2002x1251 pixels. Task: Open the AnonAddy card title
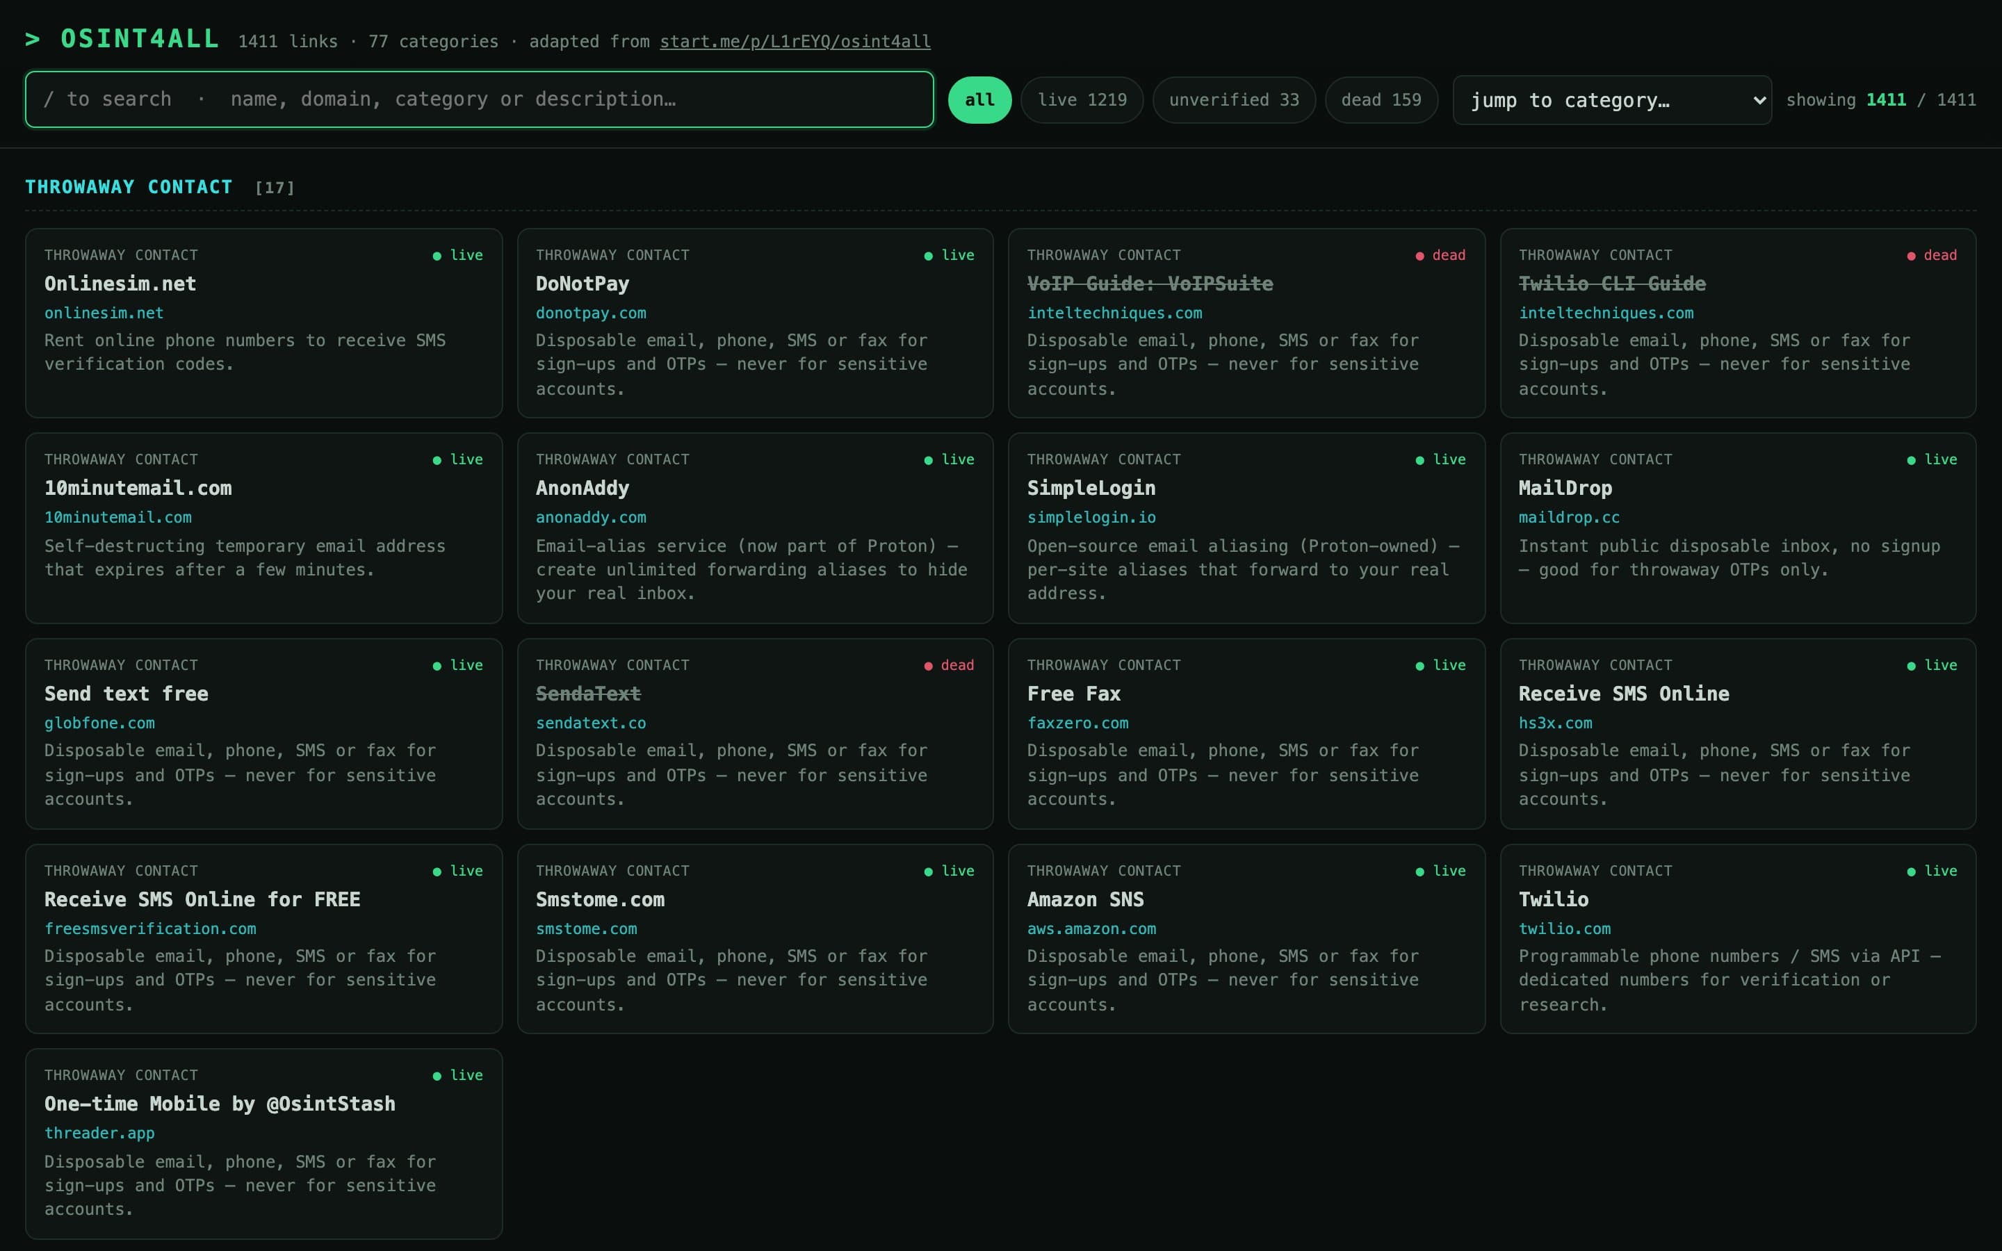(583, 488)
